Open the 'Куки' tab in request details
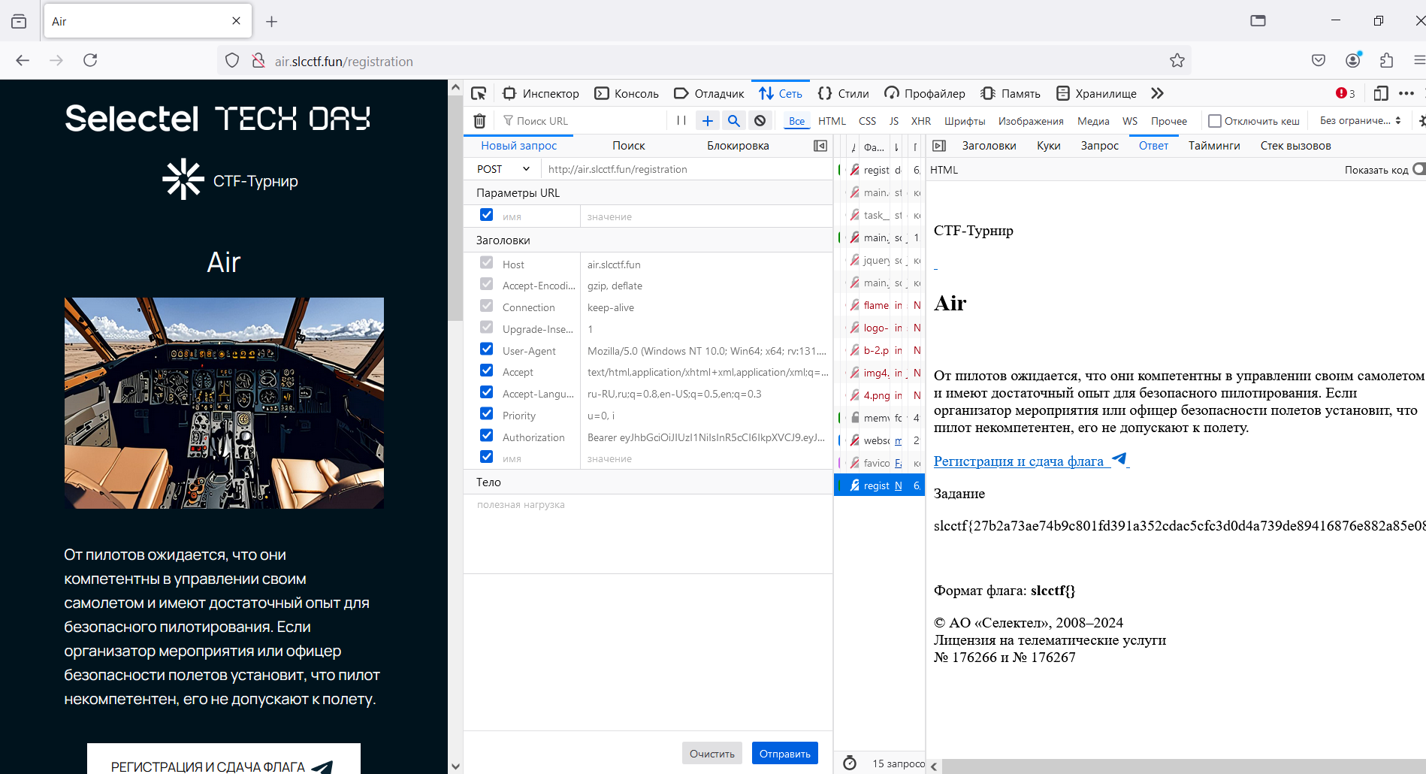1426x774 pixels. click(x=1048, y=146)
